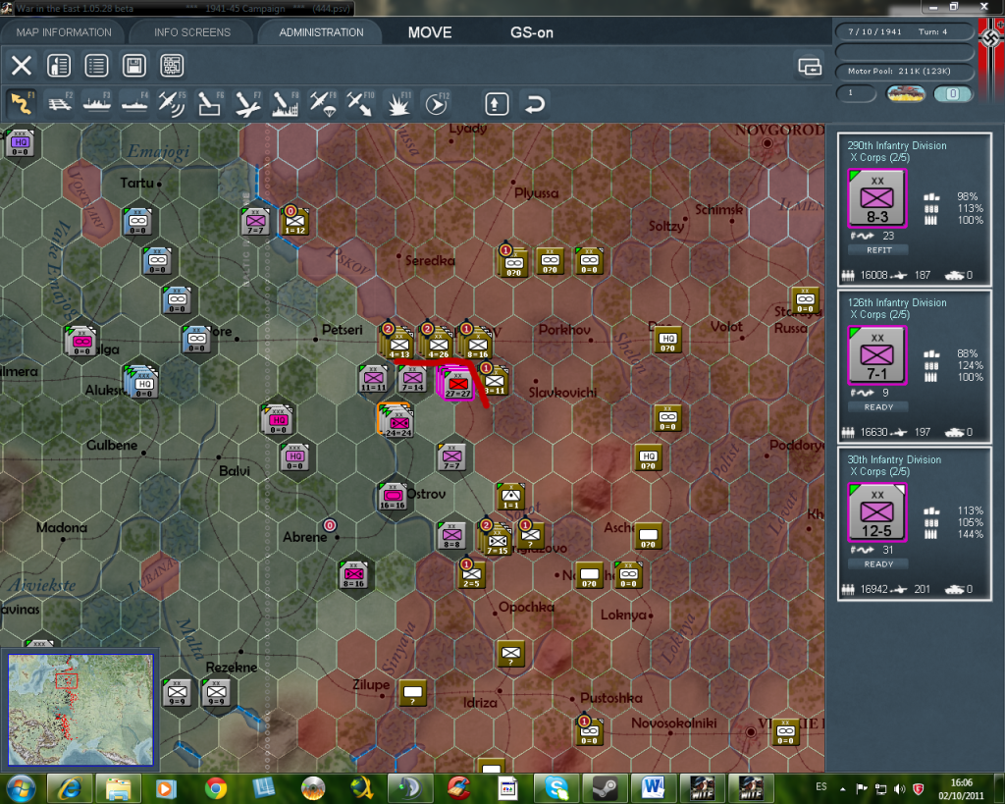Click the window-layout icon at toolbar far right
The width and height of the screenshot is (1005, 804).
tap(810, 66)
